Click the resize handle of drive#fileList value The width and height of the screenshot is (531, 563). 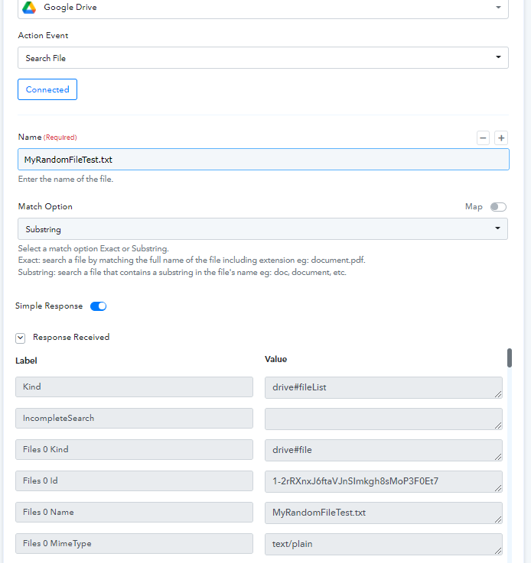[498, 394]
